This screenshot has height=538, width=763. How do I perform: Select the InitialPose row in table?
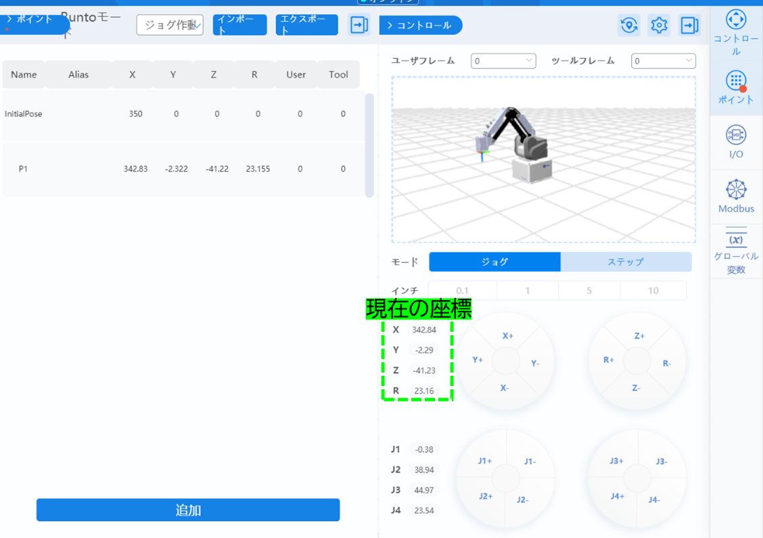click(x=183, y=114)
